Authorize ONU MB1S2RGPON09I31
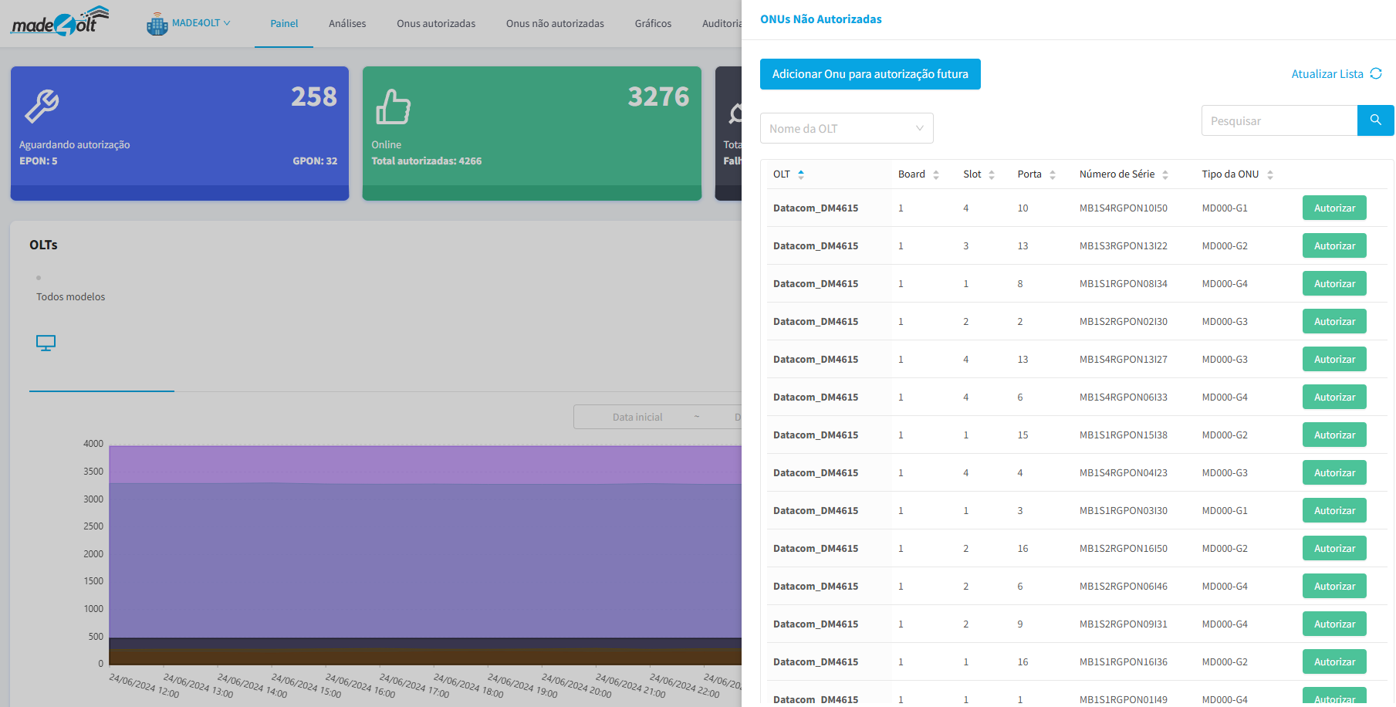 [1334, 624]
